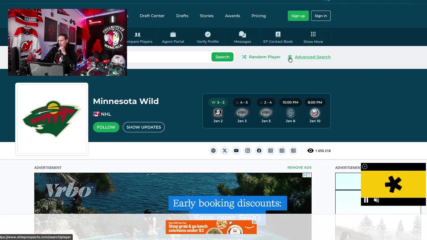This screenshot has width=427, height=240.
Task: Click the Sign in button
Action: click(x=321, y=16)
